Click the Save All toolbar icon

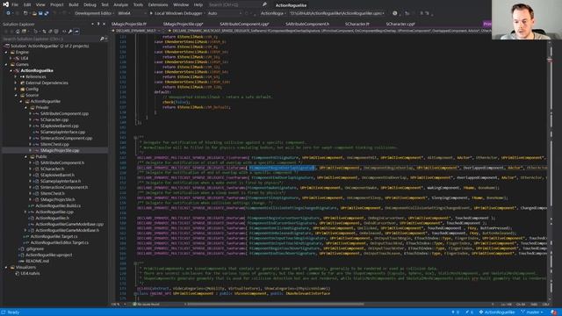pyautogui.click(x=46, y=13)
